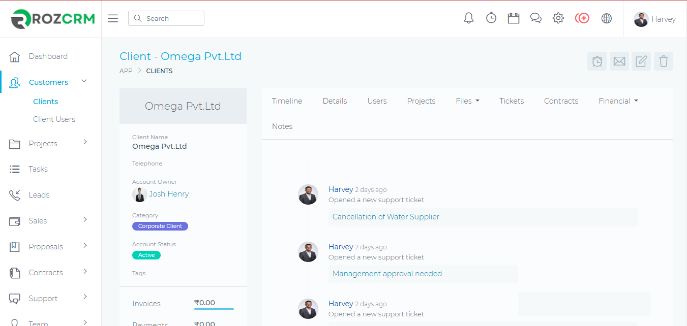
Task: Click the email envelope icon button
Action: (619, 61)
